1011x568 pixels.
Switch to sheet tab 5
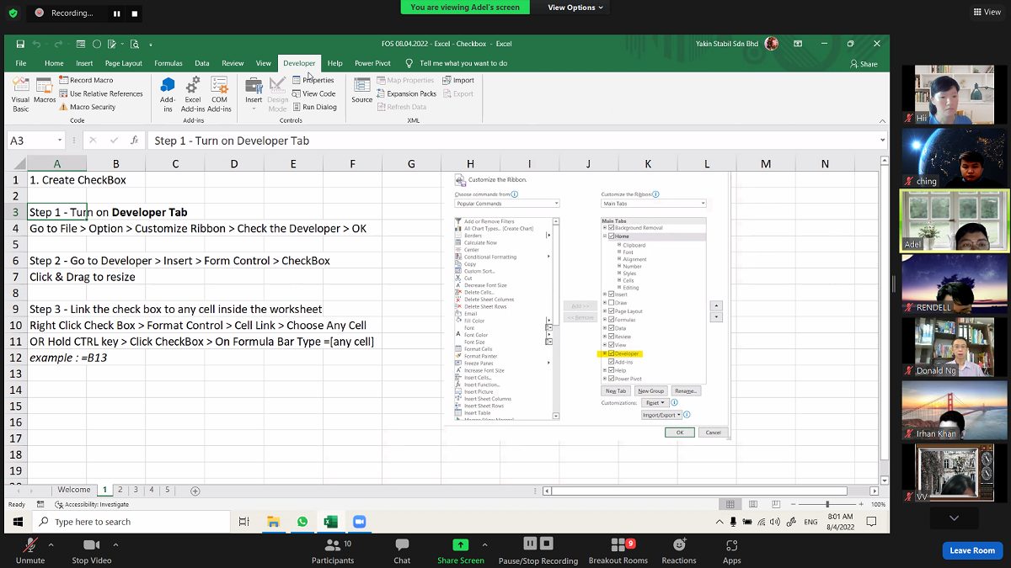(168, 490)
